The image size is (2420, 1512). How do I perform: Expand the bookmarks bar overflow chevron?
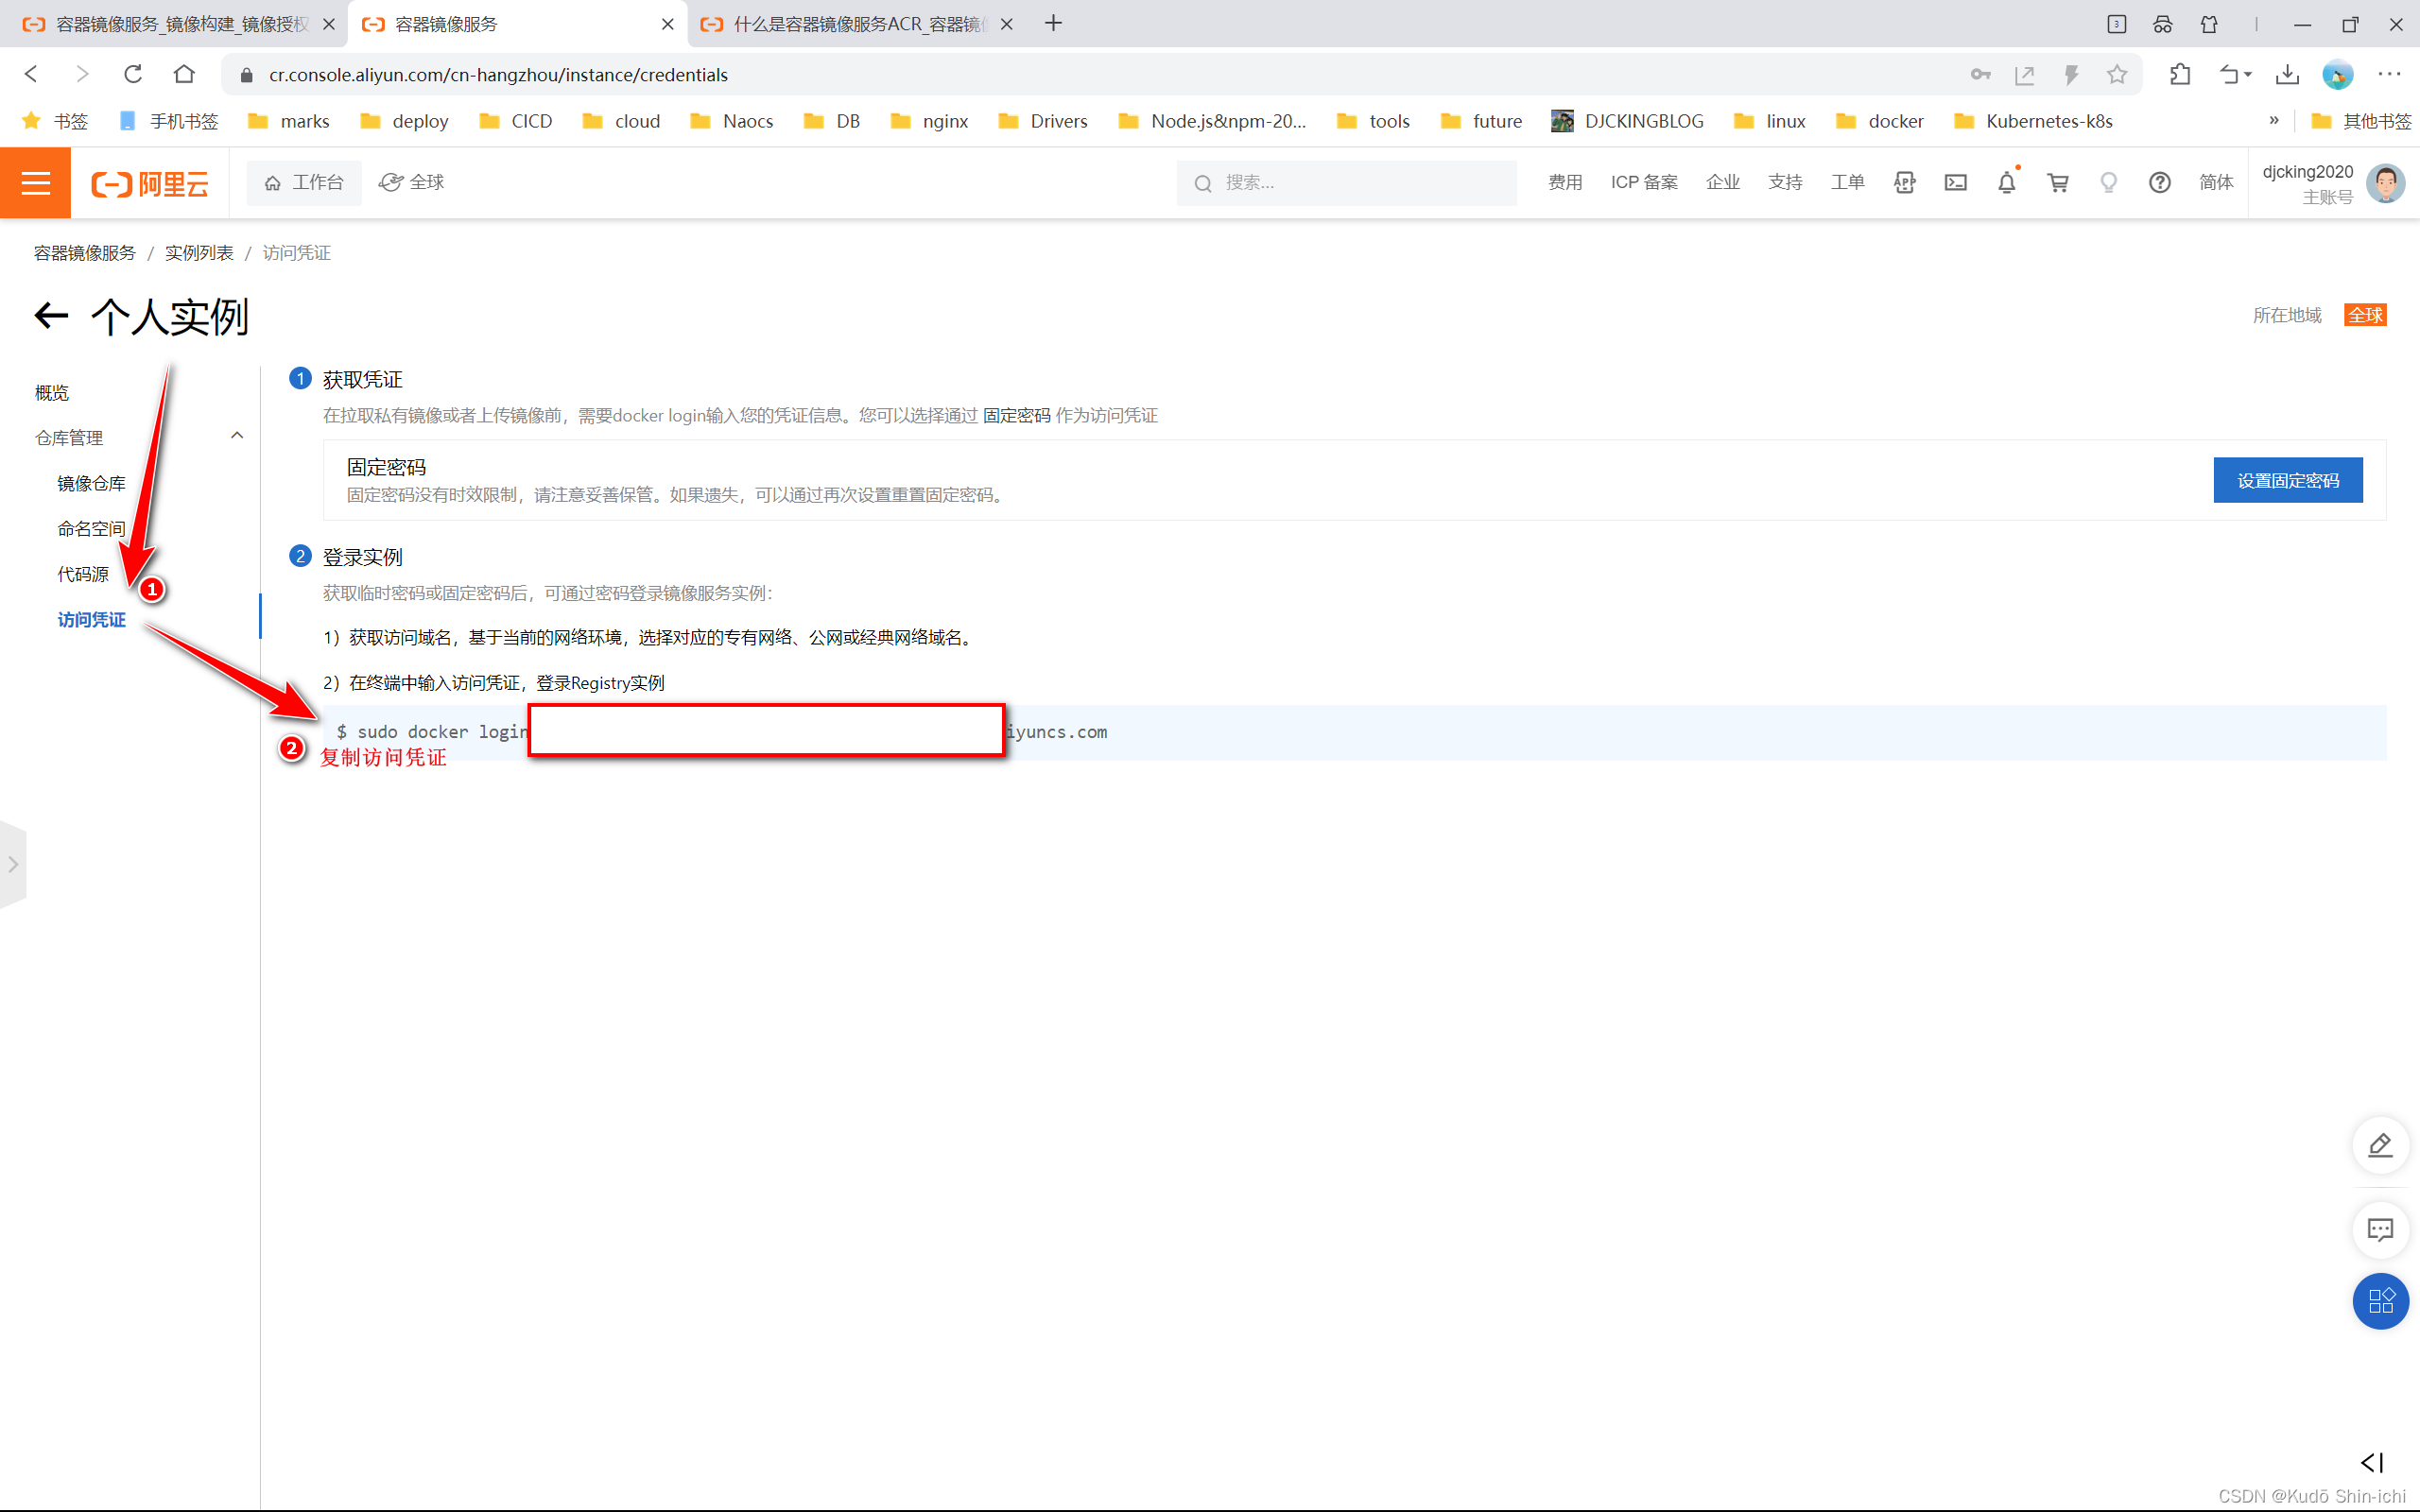[x=2273, y=121]
